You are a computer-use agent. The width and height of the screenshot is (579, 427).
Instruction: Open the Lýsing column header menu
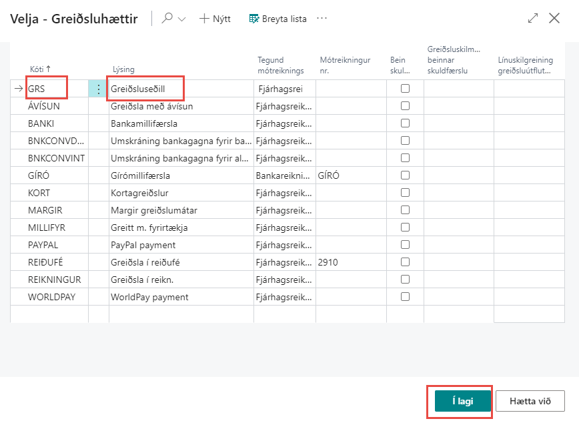(123, 69)
